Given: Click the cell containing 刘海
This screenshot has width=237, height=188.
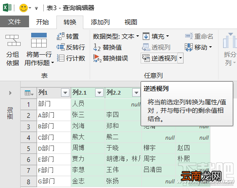Looking at the screenshot, I should coord(88,127).
